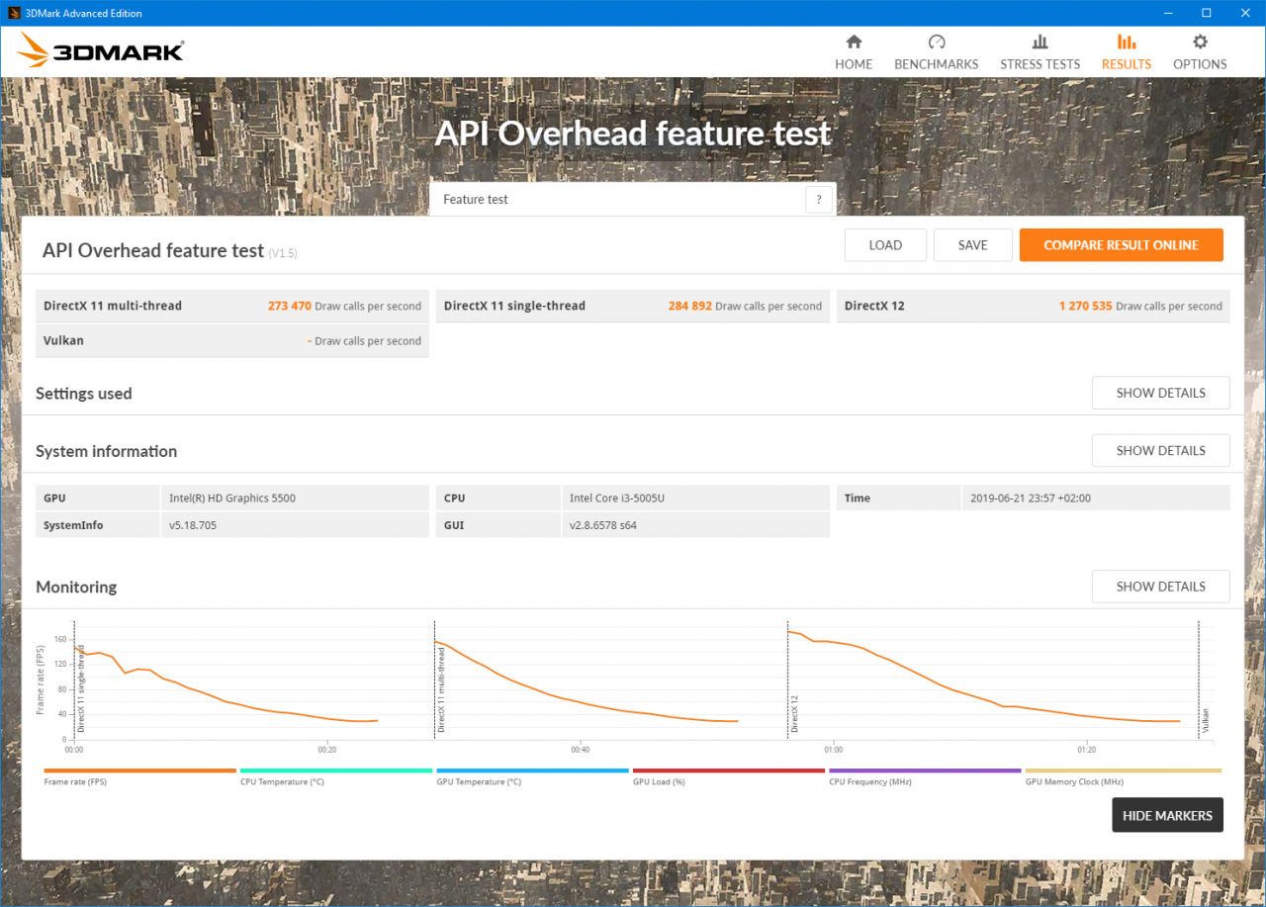
Task: Select the DirectX 11 single-thread score 284 892
Action: point(689,307)
